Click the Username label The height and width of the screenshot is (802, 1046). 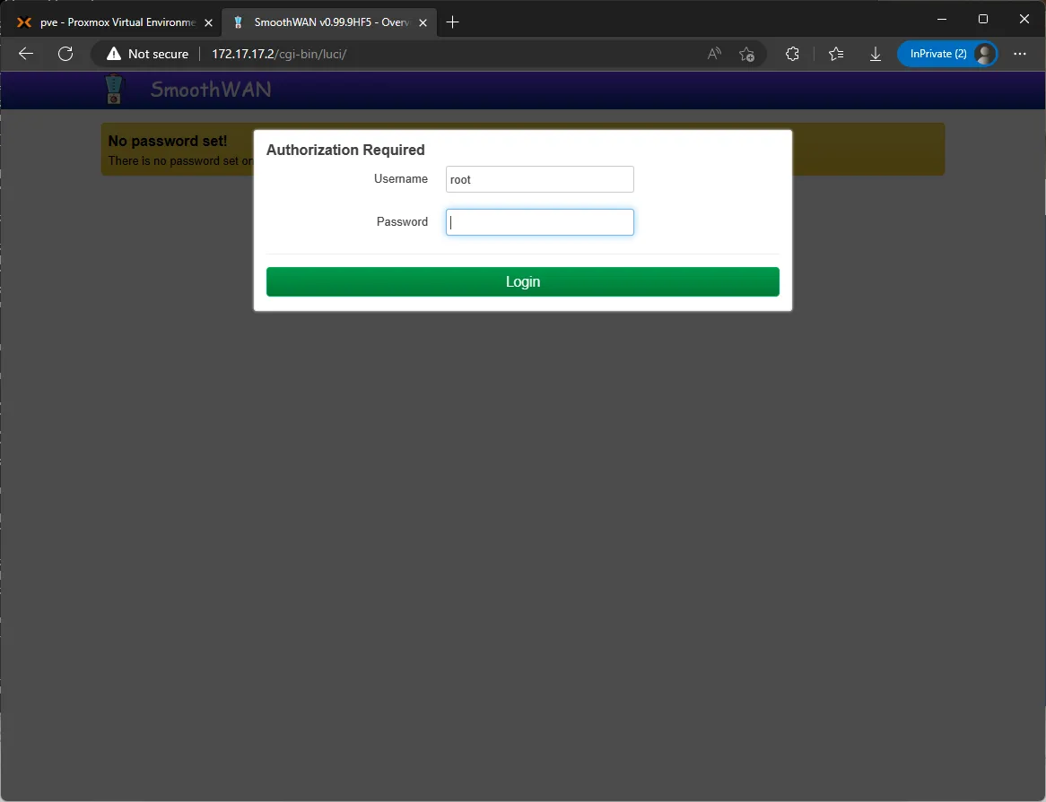point(401,178)
